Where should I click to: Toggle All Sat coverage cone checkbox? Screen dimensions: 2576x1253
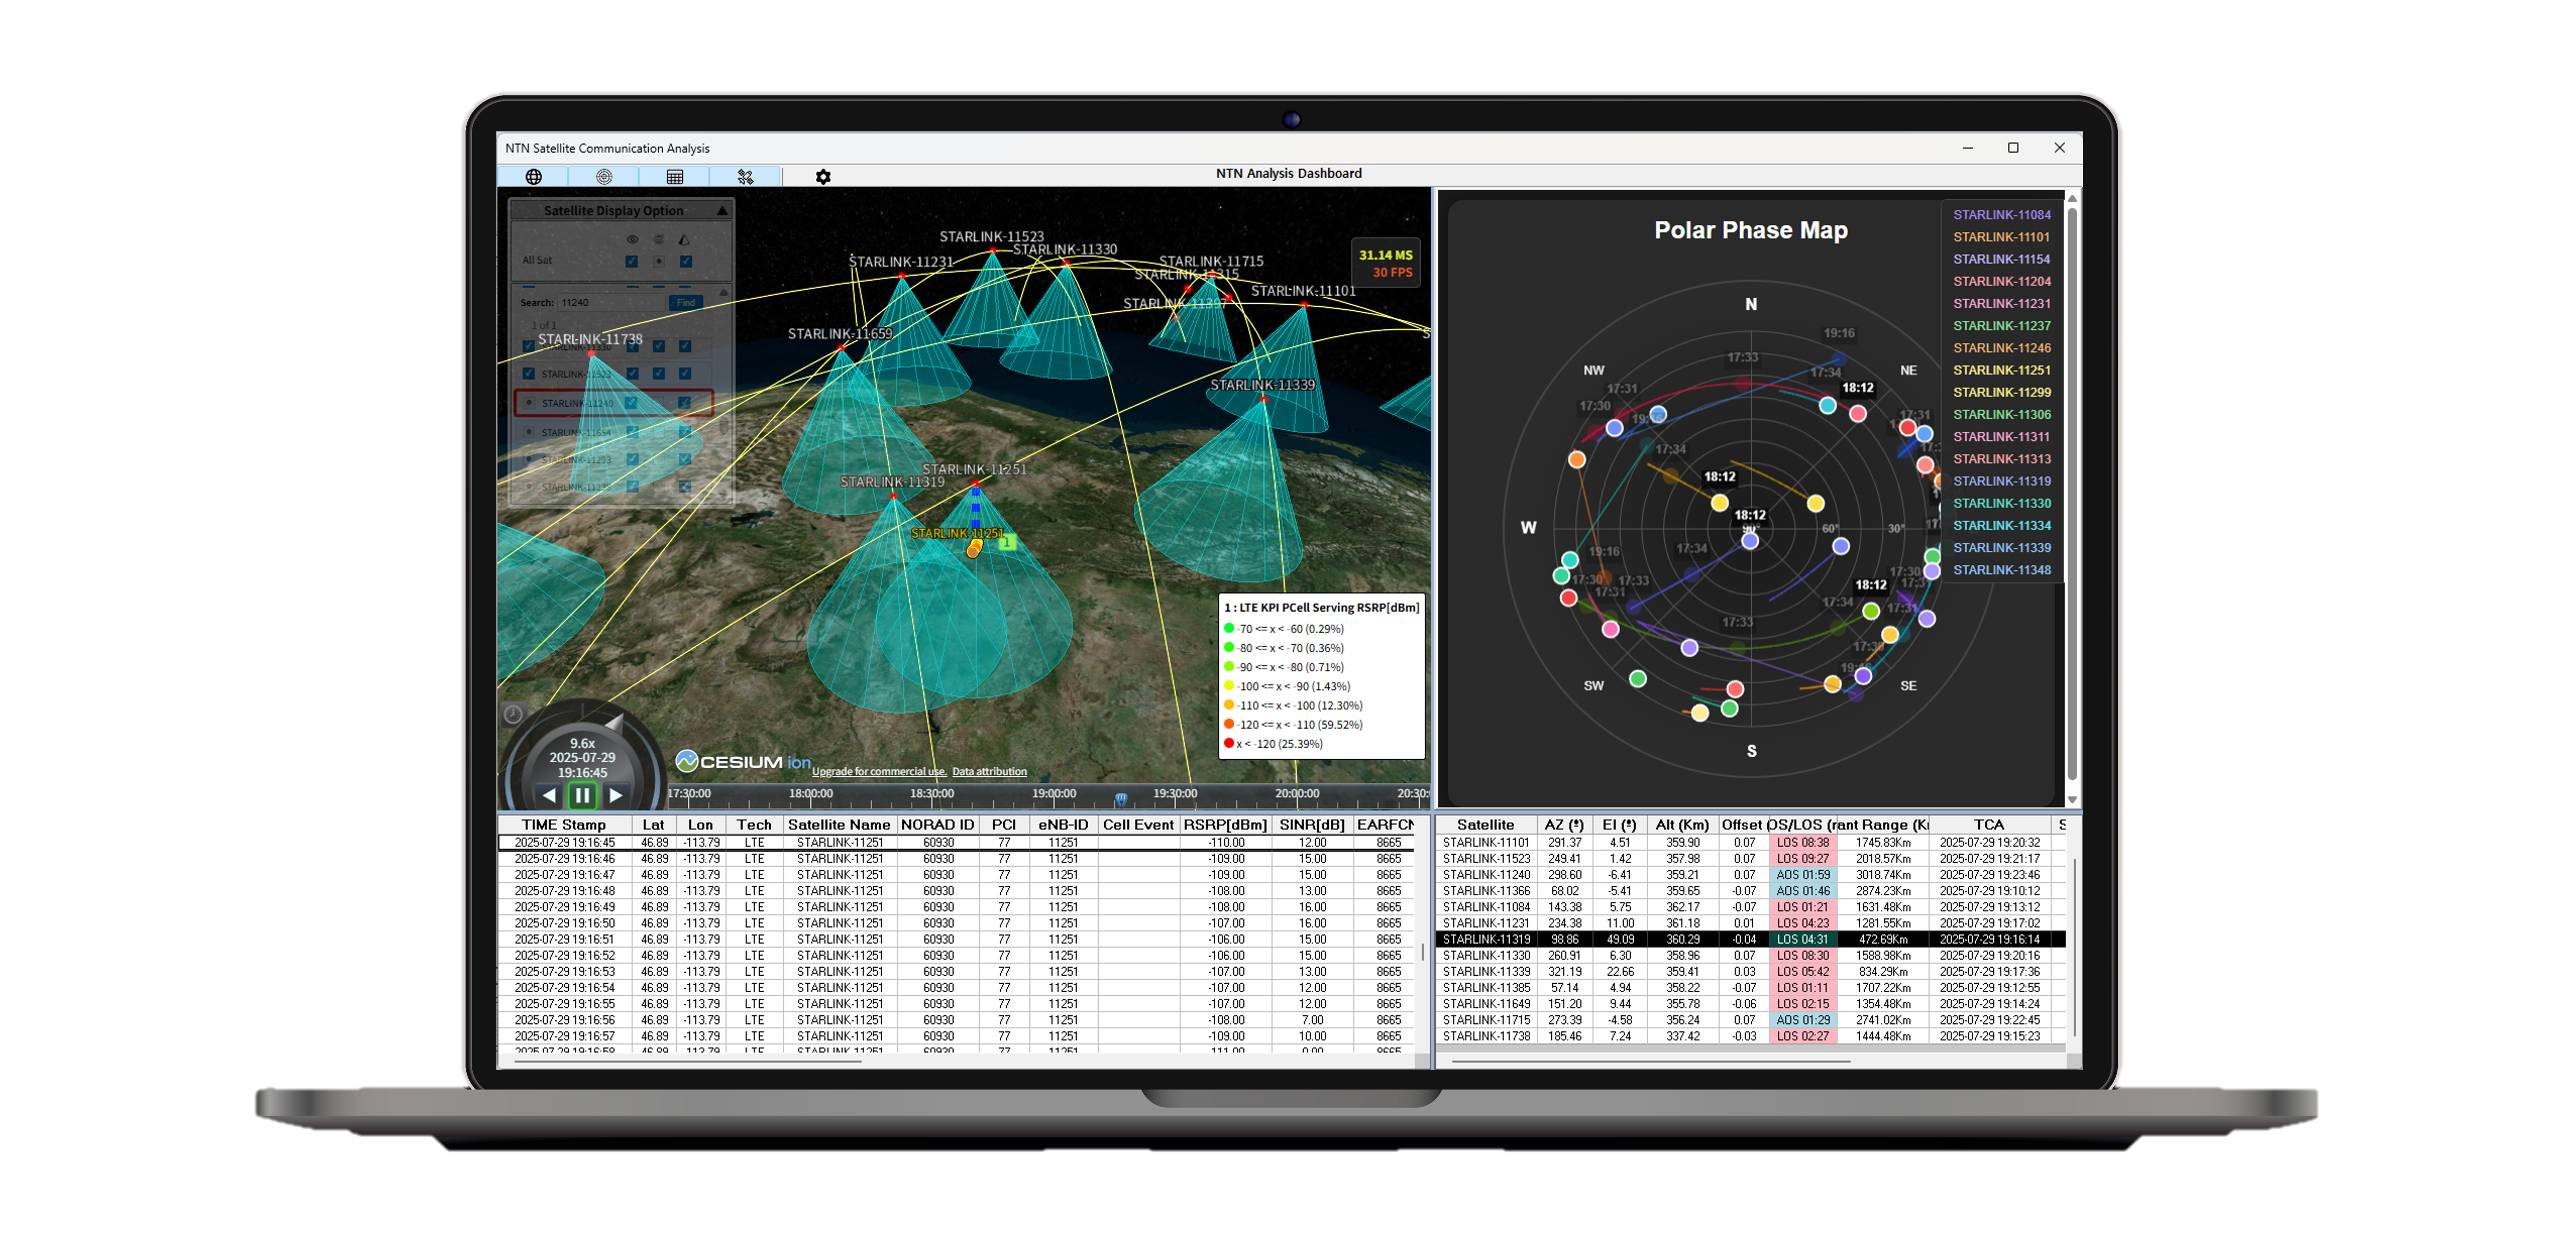pos(686,261)
